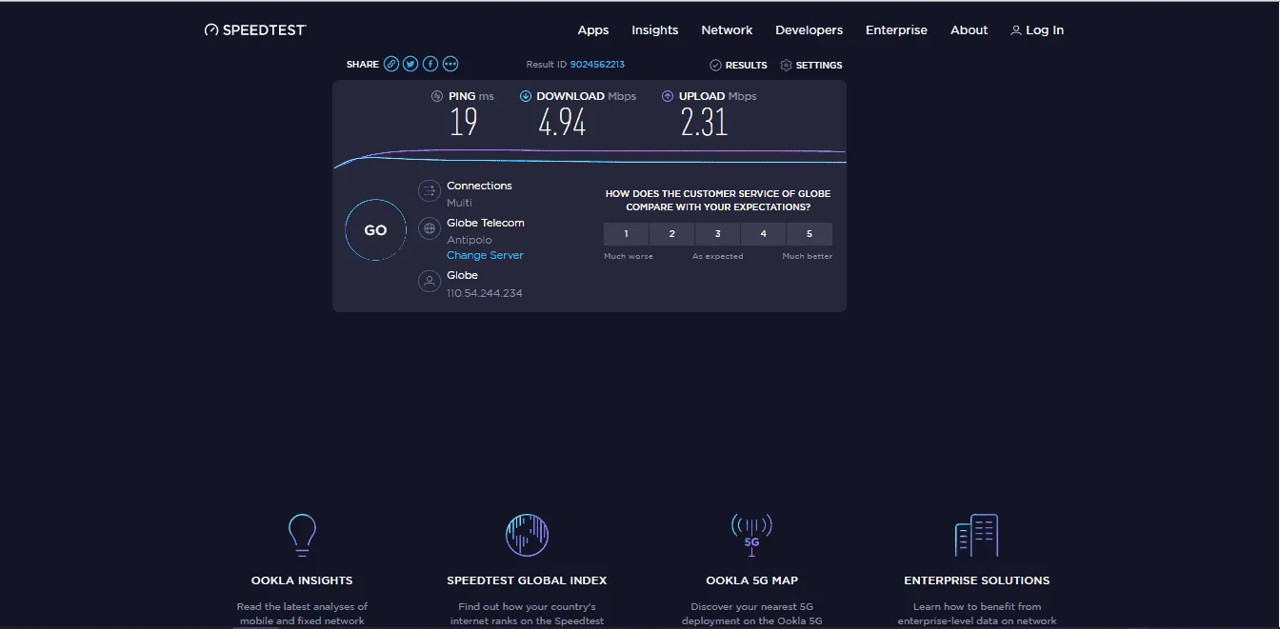Open OOKLA INSIGHTS heading

tap(302, 580)
